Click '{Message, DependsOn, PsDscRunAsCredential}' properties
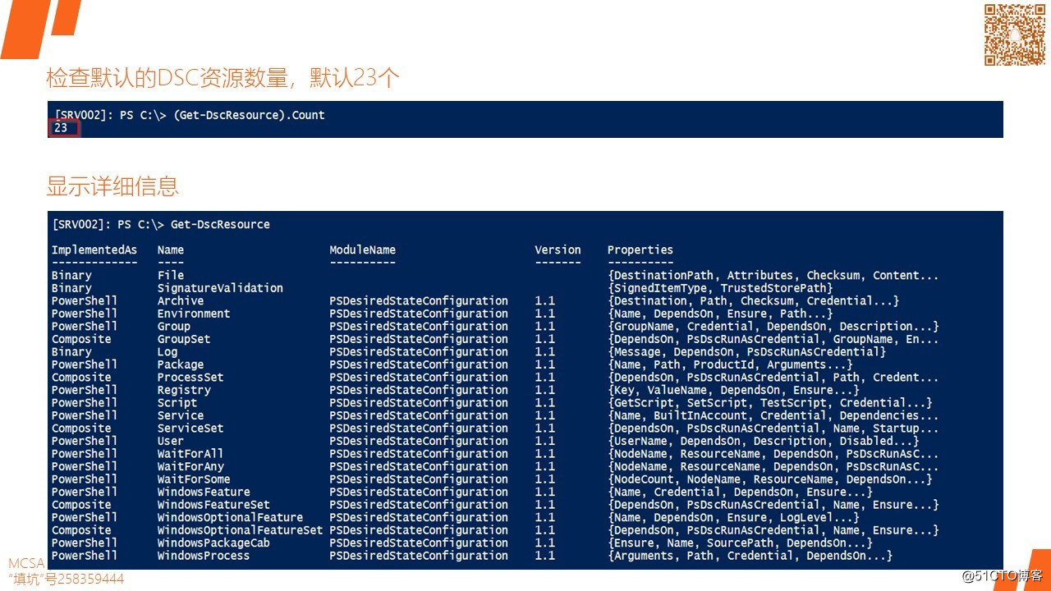 point(746,351)
